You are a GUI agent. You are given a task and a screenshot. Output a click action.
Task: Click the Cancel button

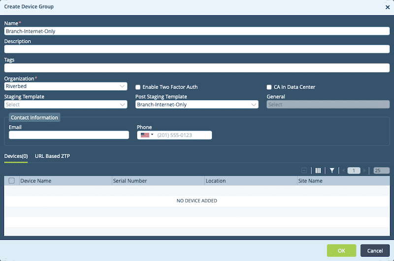[375, 251]
